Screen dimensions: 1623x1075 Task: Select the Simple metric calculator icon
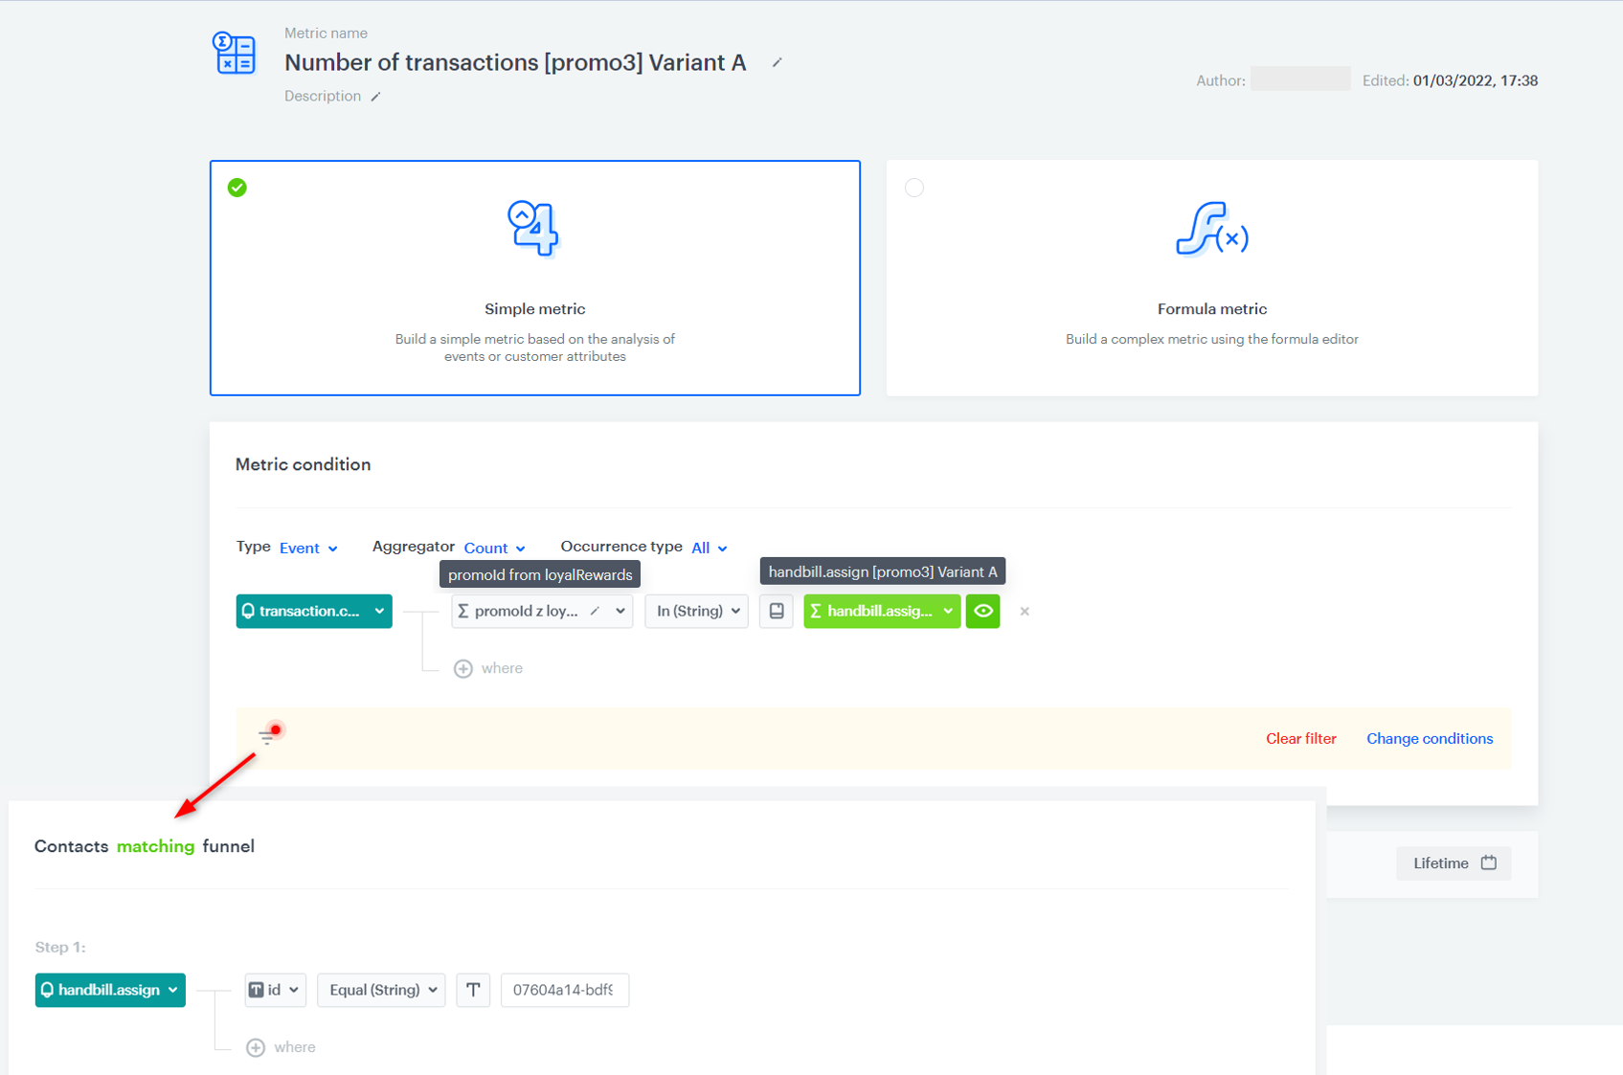click(x=533, y=229)
